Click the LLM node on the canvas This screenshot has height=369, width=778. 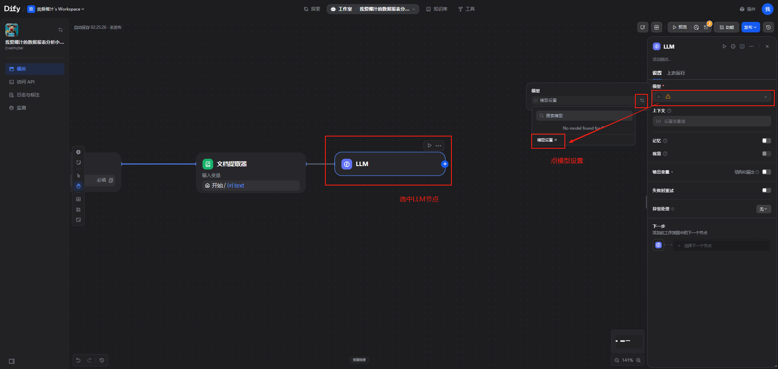click(390, 164)
